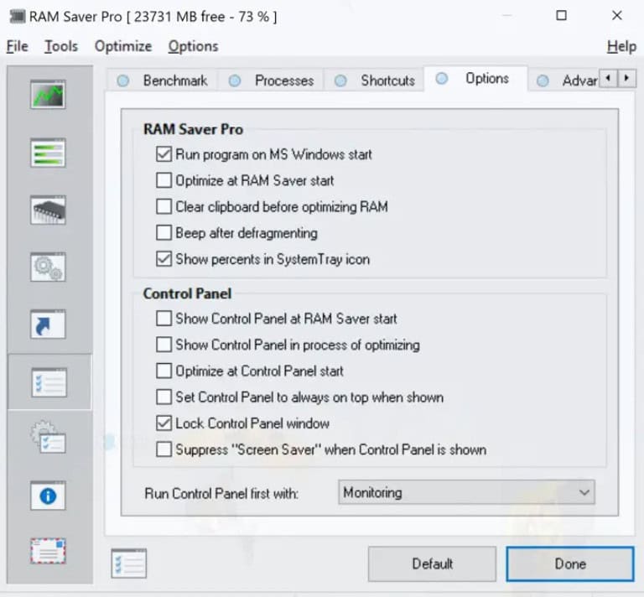Click the RAM Saver Pro title bar icon
This screenshot has height=597, width=644.
tap(18, 17)
